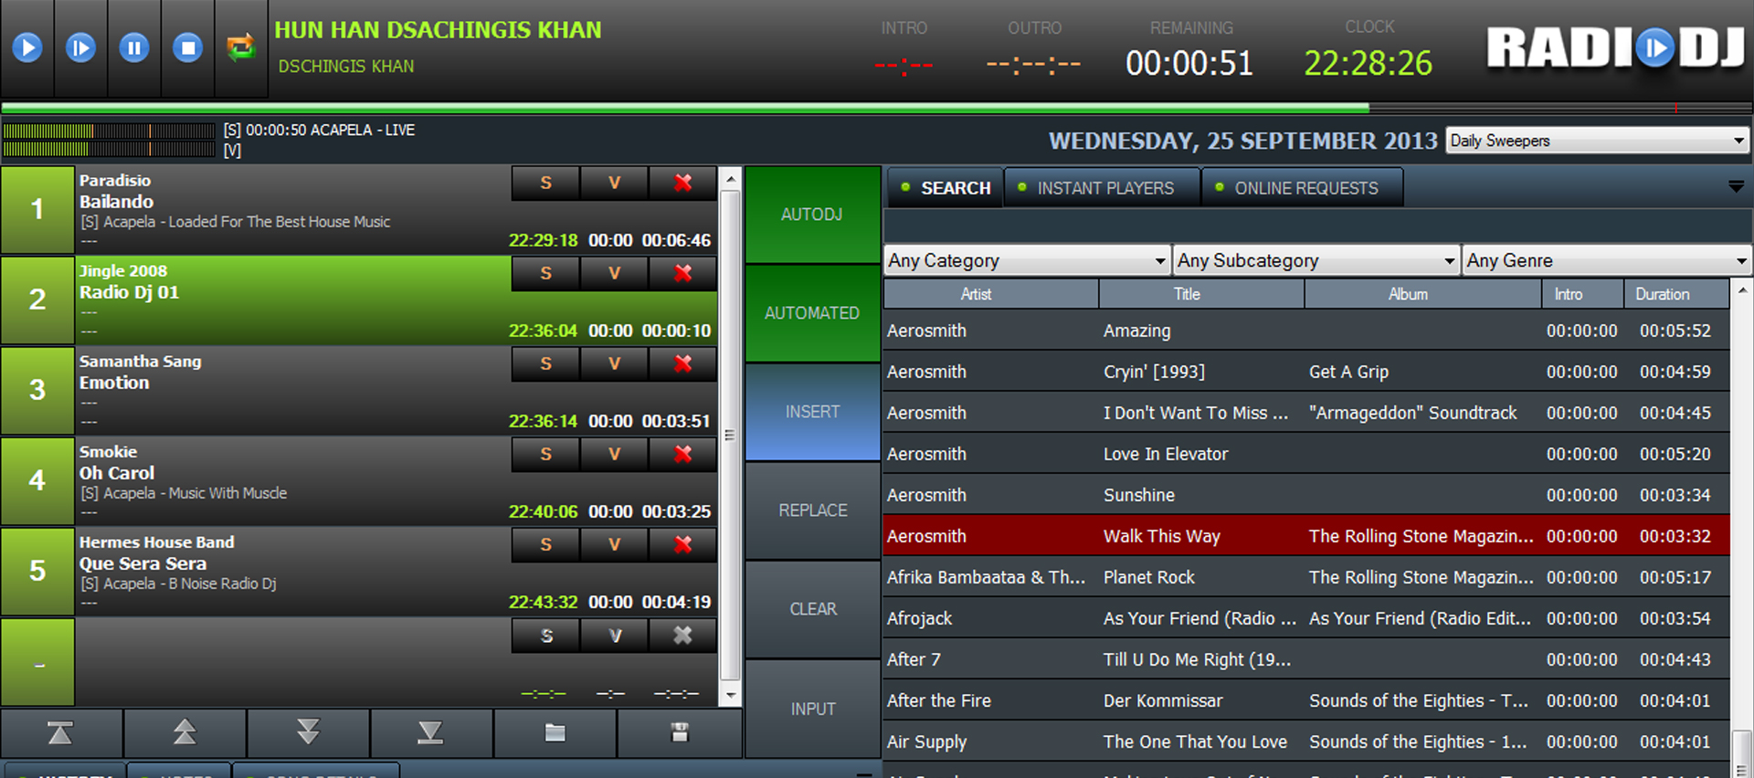
Task: Move selected track to top of playlist
Action: pos(60,732)
